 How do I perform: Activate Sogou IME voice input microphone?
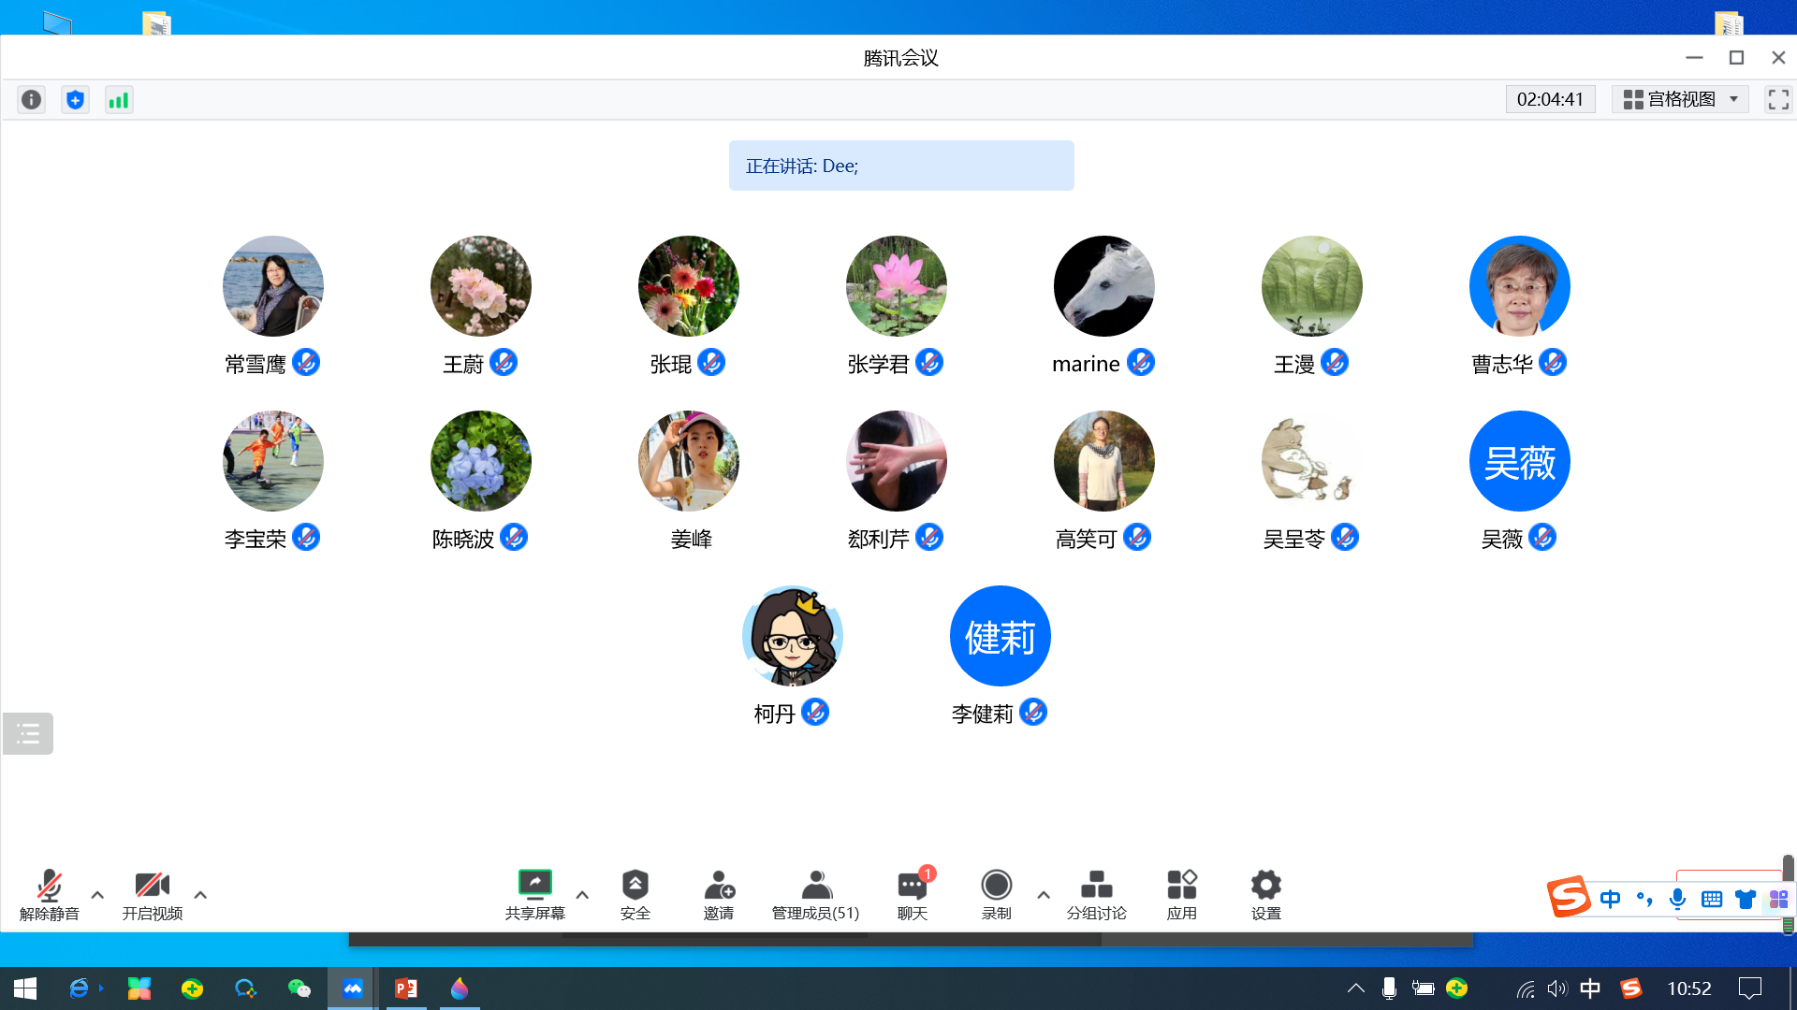pyautogui.click(x=1677, y=899)
